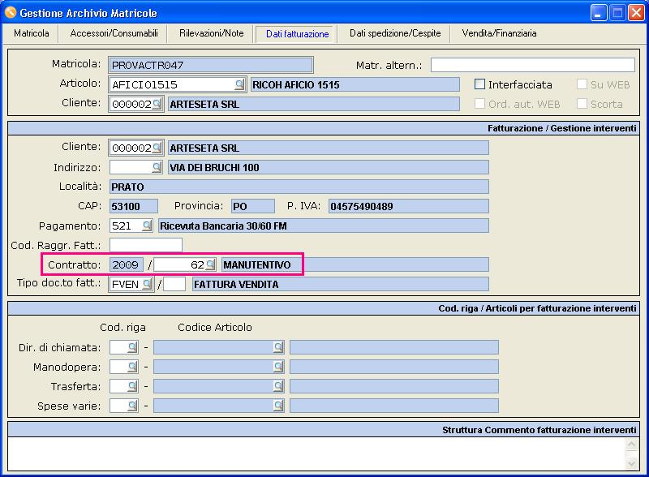Switch to the Matricola tab
The image size is (649, 477).
click(32, 33)
